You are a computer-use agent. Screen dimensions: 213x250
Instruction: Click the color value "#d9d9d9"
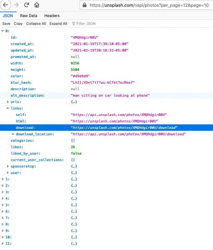click(80, 76)
